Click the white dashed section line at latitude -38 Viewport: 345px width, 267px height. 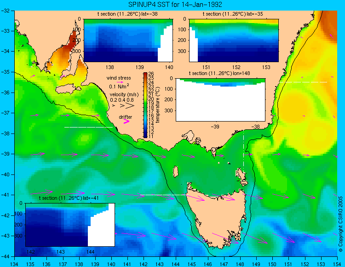point(88,127)
